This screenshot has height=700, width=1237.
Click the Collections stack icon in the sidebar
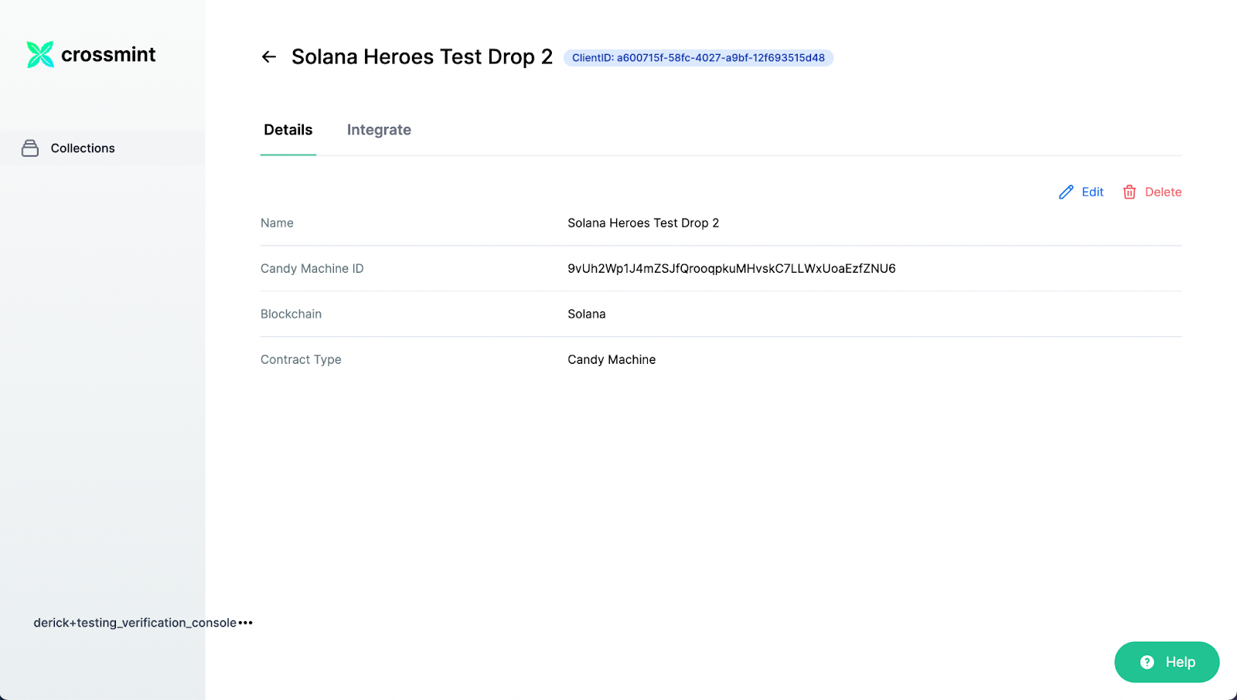[30, 148]
